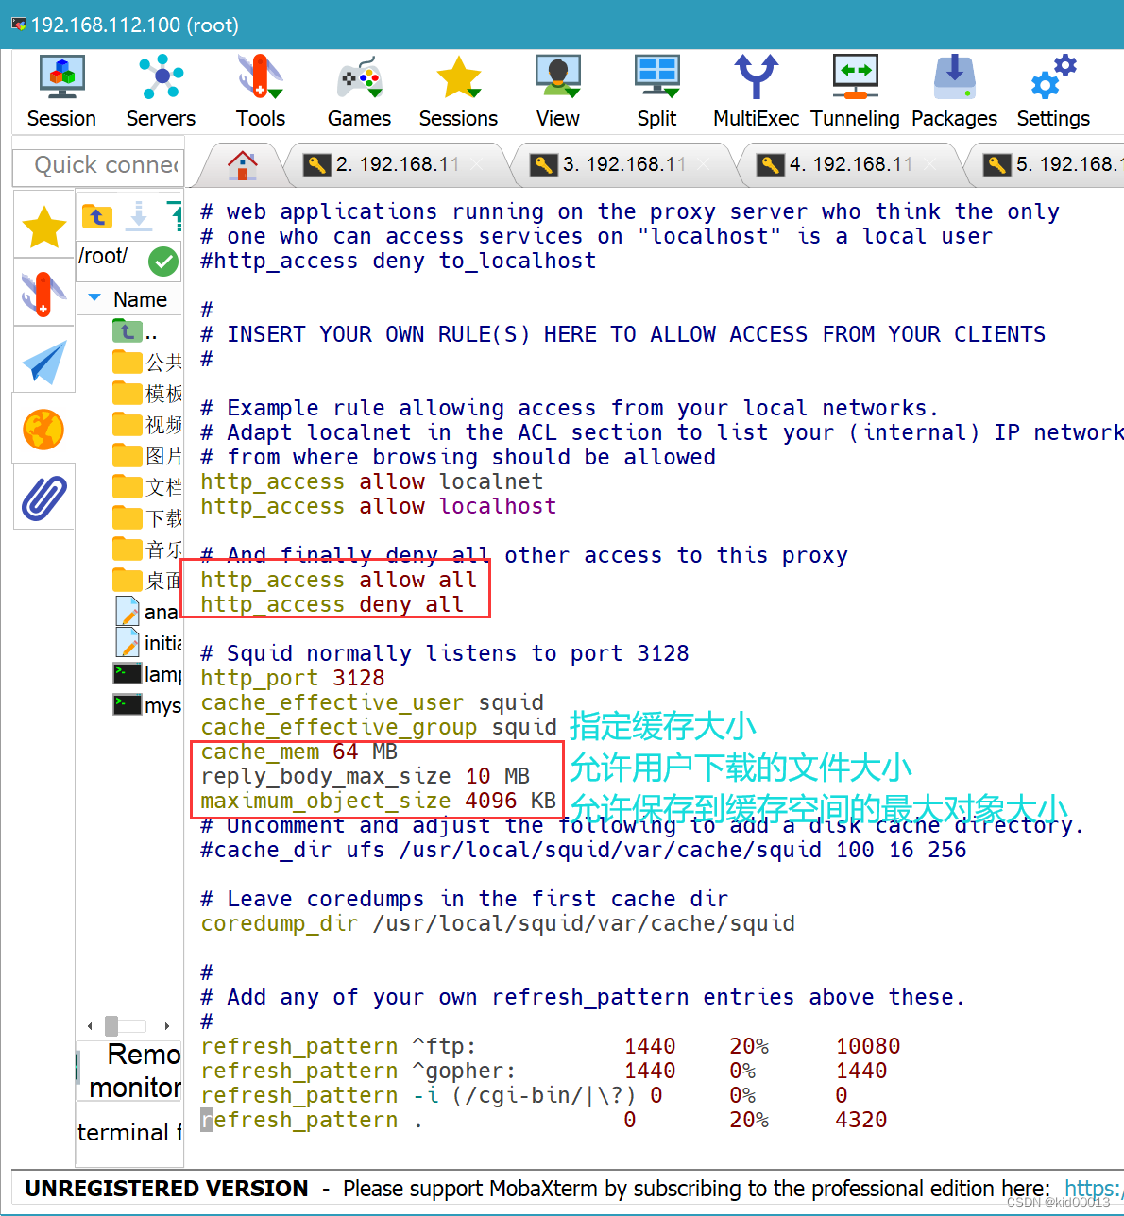Open the star sidebar tab
1124x1216 pixels.
click(x=43, y=227)
